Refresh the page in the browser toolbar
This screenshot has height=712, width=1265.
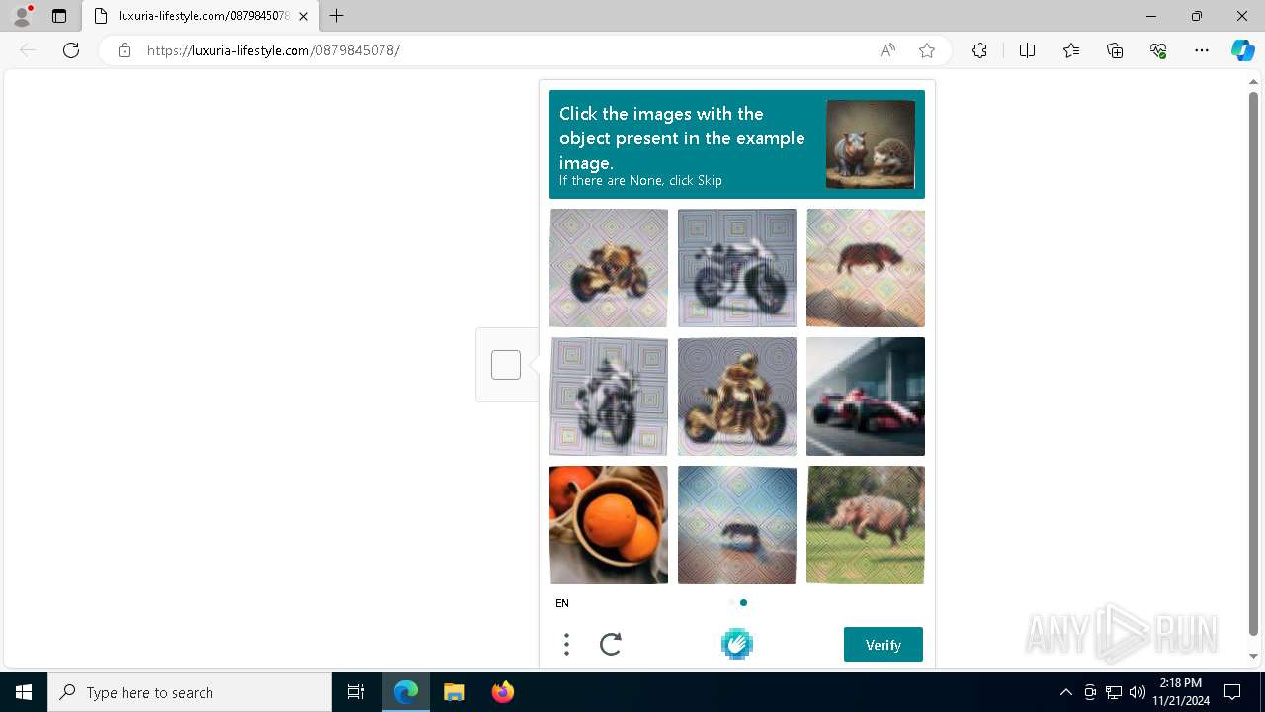click(71, 50)
